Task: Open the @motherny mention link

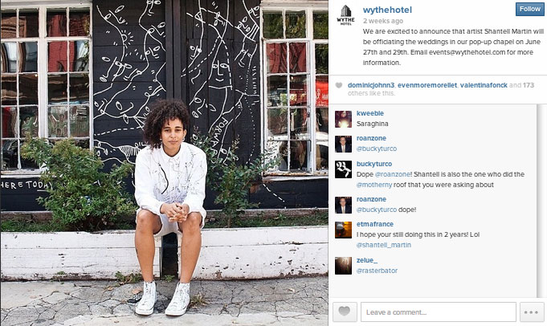Action: tap(374, 185)
